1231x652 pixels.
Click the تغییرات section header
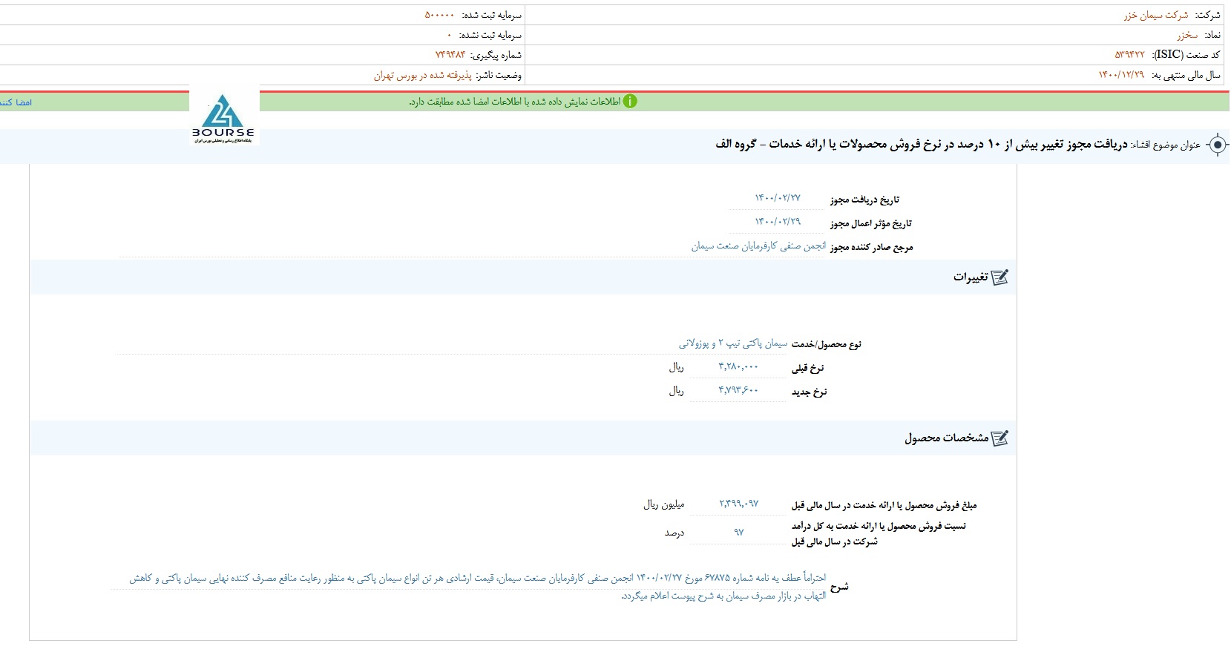523,277
